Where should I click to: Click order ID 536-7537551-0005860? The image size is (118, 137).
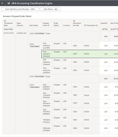(47, 112)
